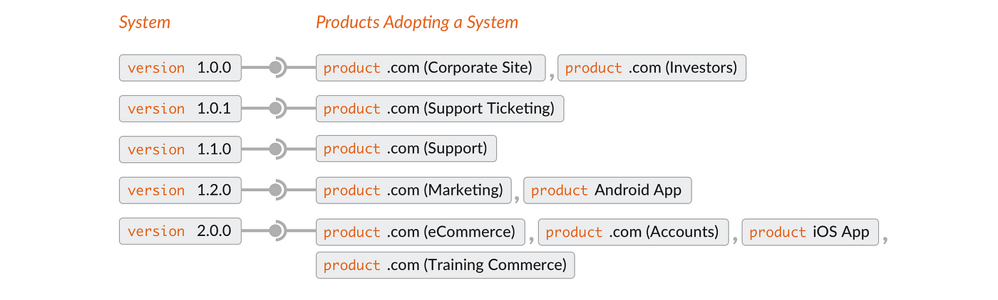The image size is (998, 300).
Task: Open product .com (Investors) tag
Action: [652, 68]
